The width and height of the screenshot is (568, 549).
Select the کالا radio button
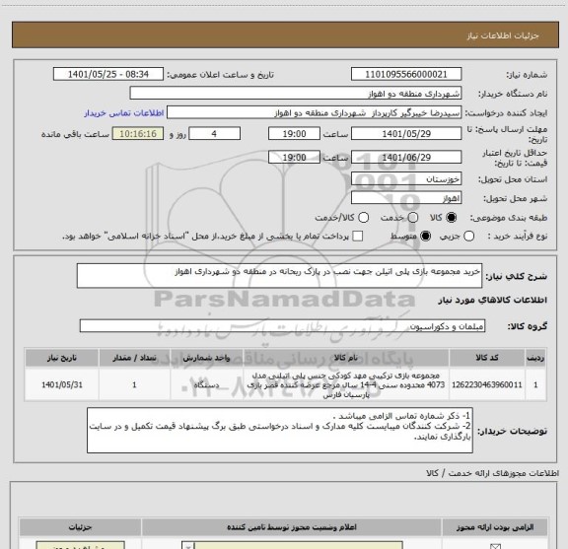pos(451,217)
